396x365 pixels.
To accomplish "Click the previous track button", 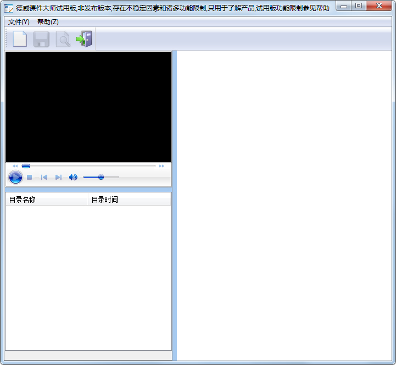I will click(44, 178).
